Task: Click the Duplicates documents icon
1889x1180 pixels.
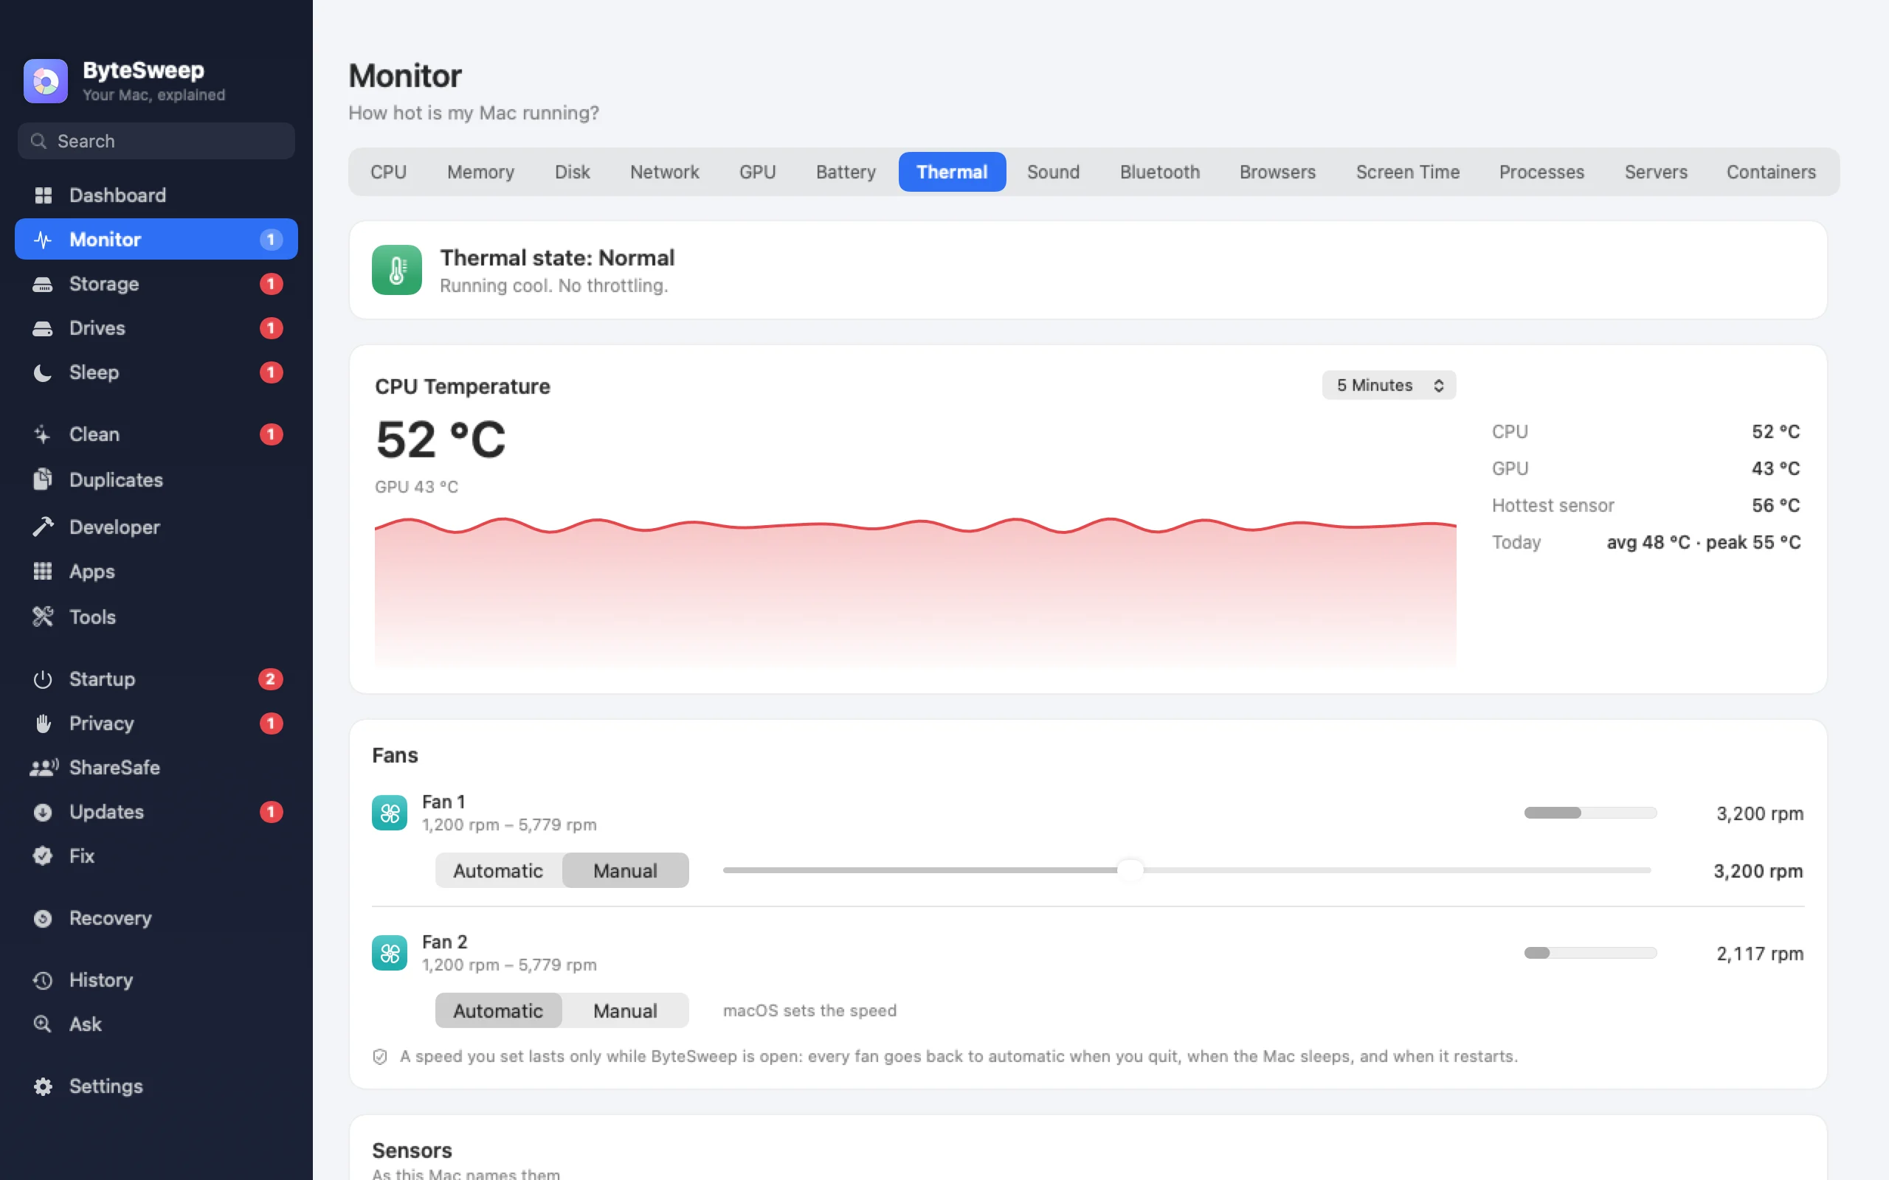Action: (x=43, y=480)
